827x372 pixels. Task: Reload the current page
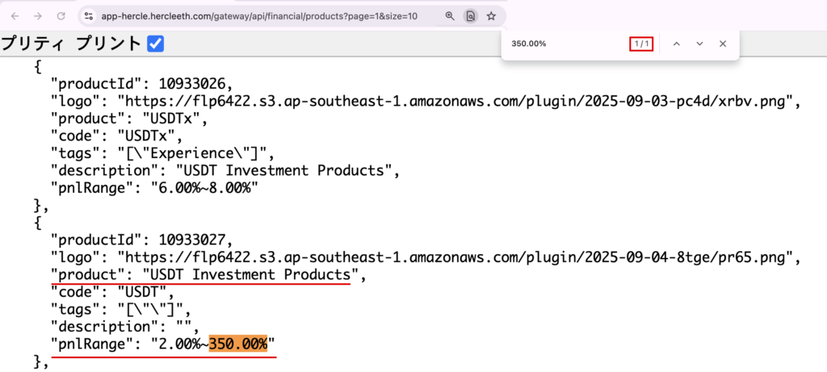61,16
